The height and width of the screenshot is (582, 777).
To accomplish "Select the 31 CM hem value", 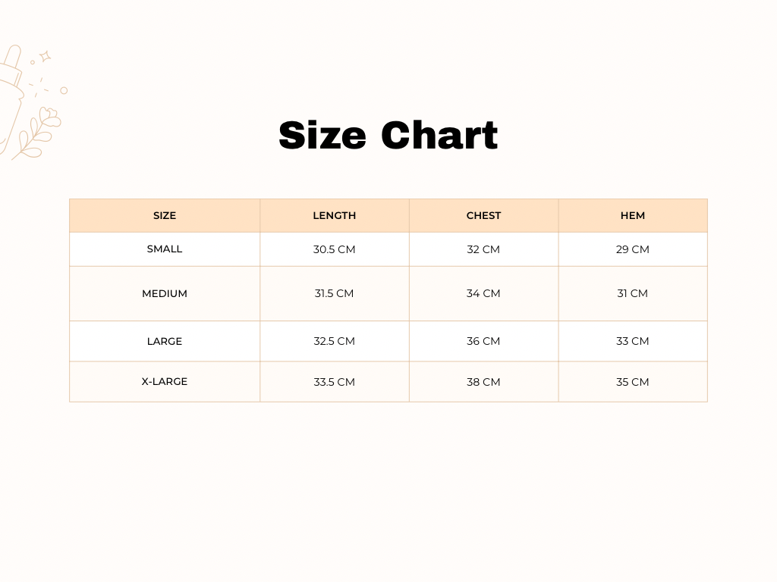I will tap(632, 293).
